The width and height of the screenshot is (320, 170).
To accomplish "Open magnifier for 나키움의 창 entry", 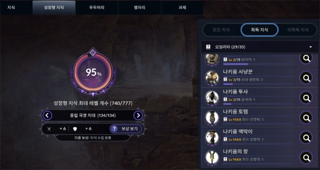I will pyautogui.click(x=306, y=157).
